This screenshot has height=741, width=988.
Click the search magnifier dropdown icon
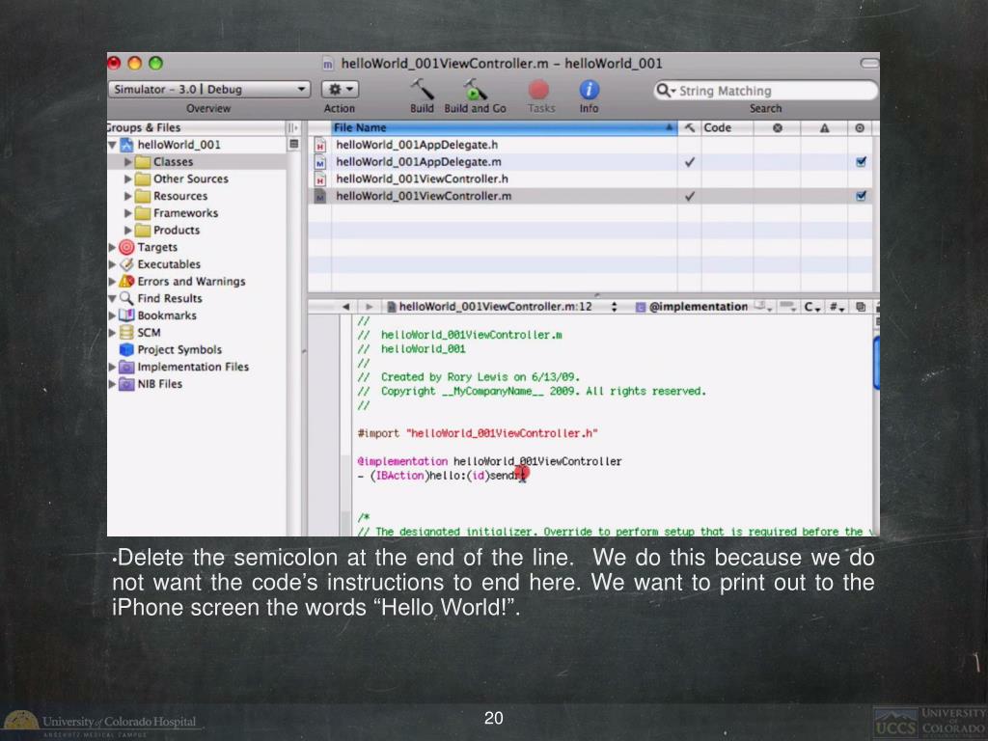666,91
